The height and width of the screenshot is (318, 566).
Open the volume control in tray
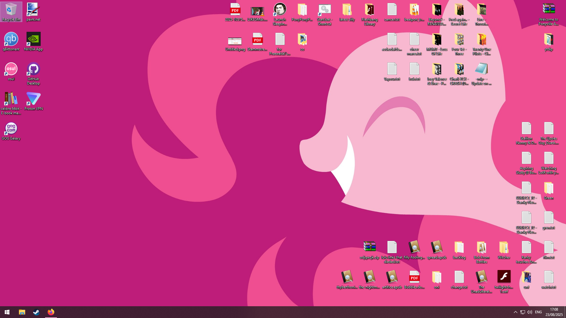(529, 312)
